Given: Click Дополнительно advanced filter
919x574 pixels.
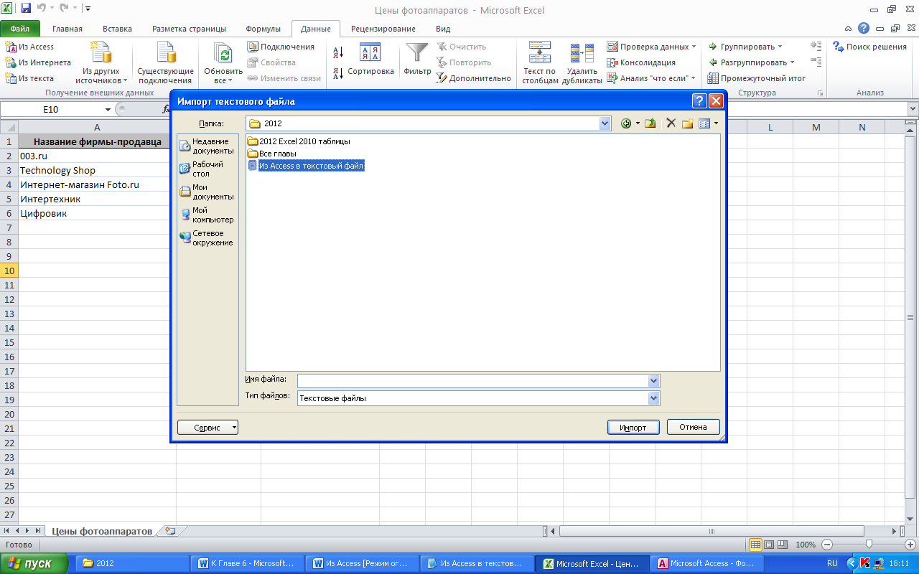Looking at the screenshot, I should click(x=474, y=78).
